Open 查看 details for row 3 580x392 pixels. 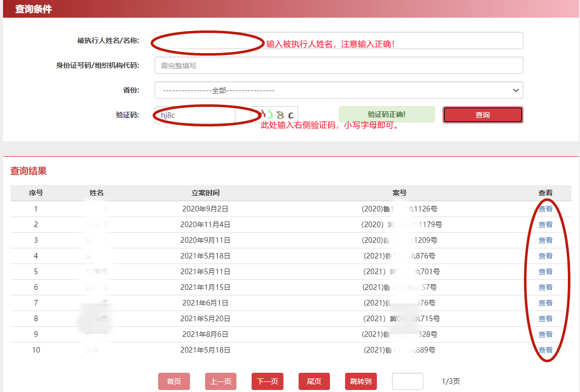(546, 240)
